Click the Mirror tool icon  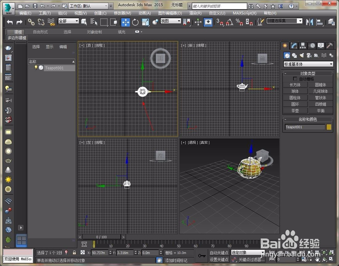click(310, 22)
